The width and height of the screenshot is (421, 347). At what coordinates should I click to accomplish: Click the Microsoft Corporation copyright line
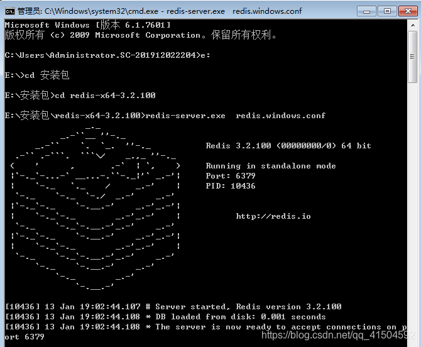click(x=141, y=35)
